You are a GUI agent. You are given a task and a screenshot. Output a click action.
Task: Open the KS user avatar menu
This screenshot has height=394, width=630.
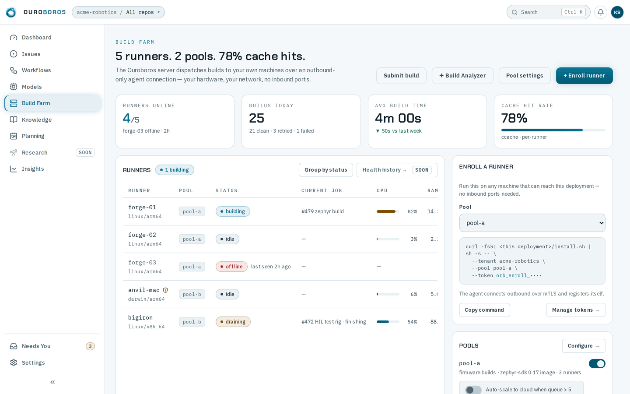click(617, 12)
